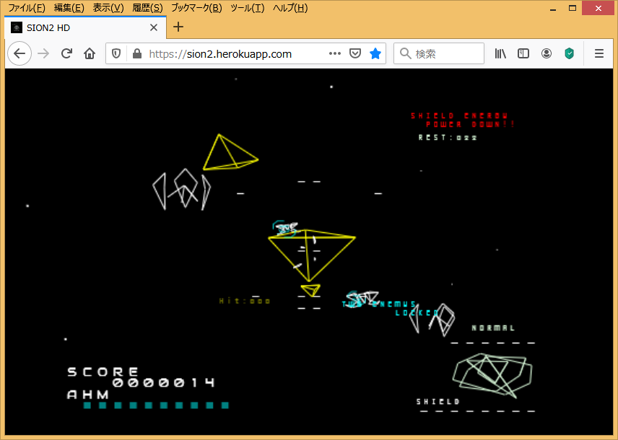Open the ツール(T) menu
Screen dimensions: 618x440
tap(247, 8)
